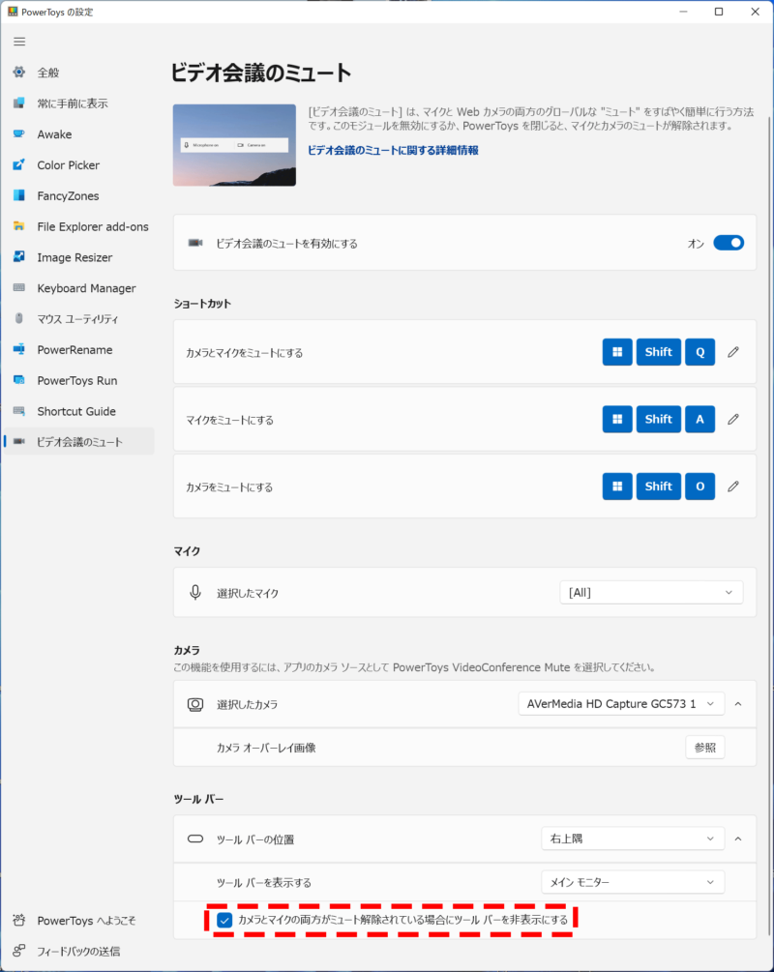Click the video conference mute preview image

(x=234, y=145)
